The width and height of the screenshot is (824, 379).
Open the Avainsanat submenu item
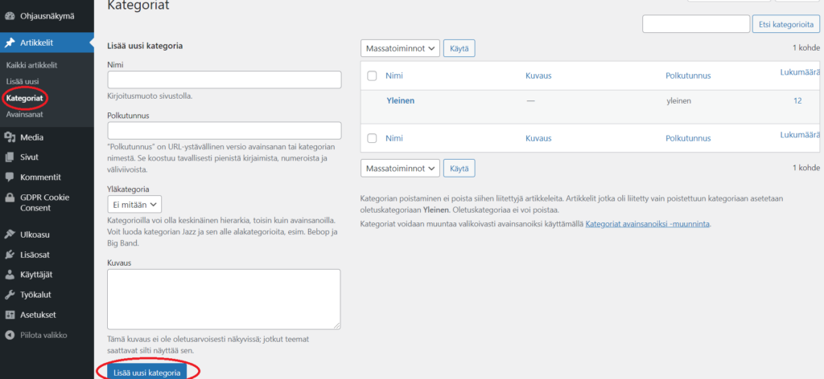[x=27, y=115]
